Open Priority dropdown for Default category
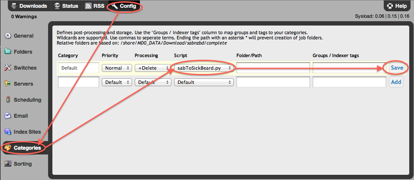 (x=116, y=68)
